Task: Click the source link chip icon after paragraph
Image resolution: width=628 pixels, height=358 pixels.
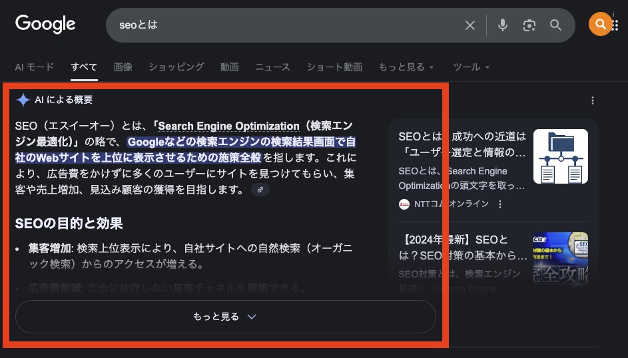Action: click(260, 190)
